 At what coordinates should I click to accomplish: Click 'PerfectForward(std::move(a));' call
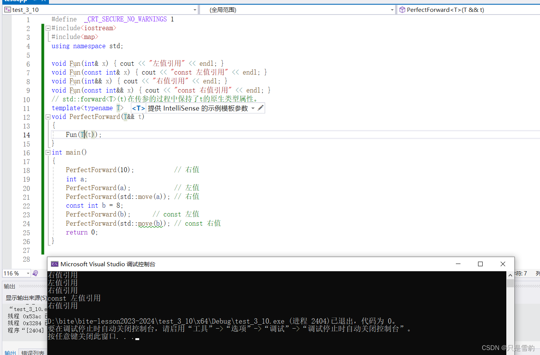coord(118,197)
